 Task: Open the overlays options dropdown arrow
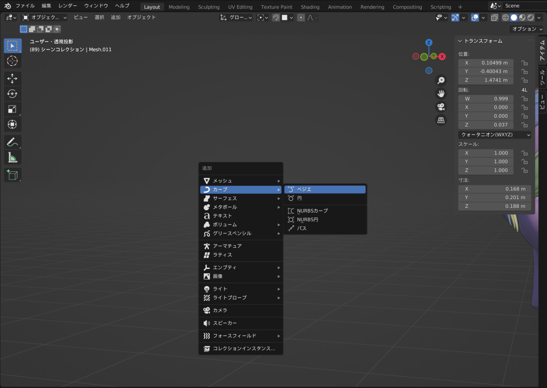[x=484, y=17]
